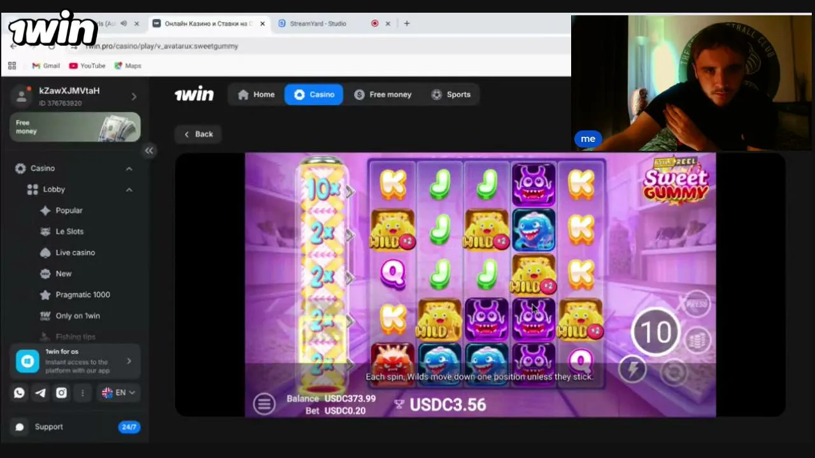Open Le Slots in sidebar

point(69,232)
